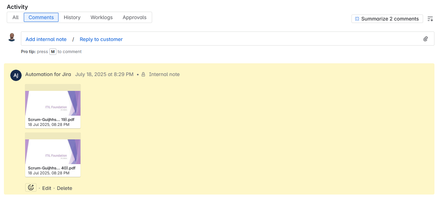Switch to the All tab

(x=16, y=17)
